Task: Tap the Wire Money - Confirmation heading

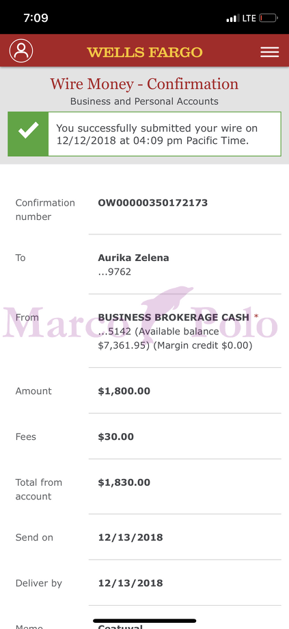Action: [x=144, y=84]
